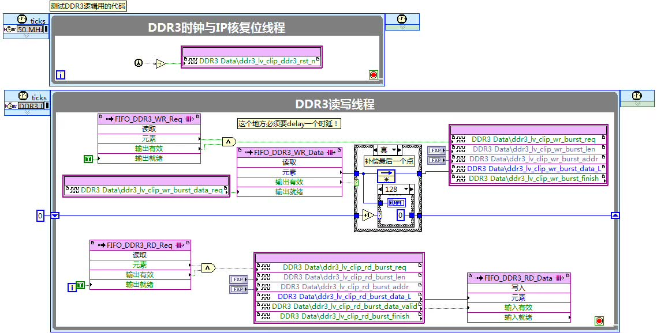Select the increment +1 function node

pos(368,215)
